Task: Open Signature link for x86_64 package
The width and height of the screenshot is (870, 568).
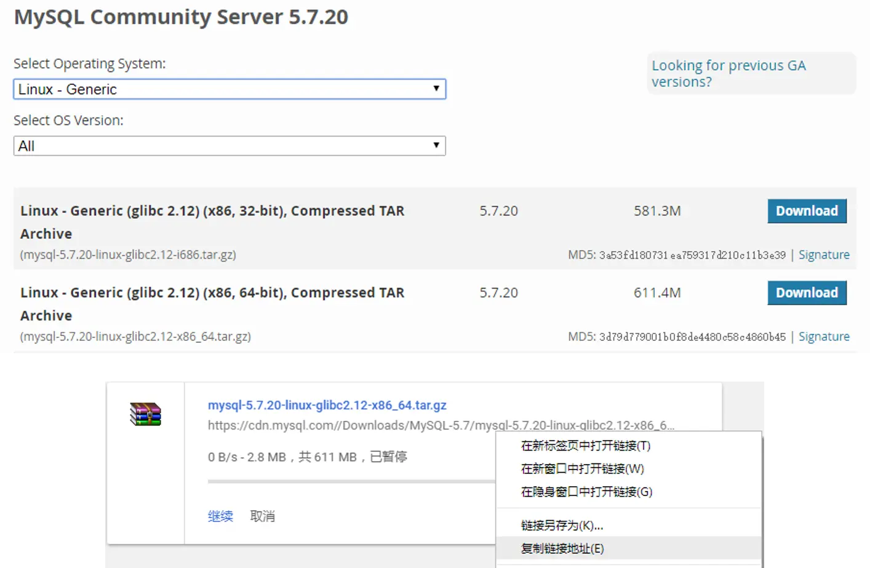Action: pyautogui.click(x=824, y=337)
